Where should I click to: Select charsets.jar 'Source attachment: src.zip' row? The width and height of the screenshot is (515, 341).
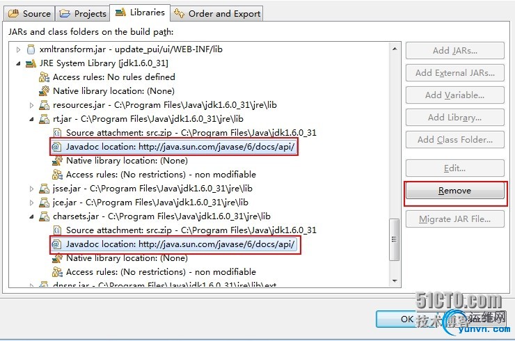click(191, 230)
